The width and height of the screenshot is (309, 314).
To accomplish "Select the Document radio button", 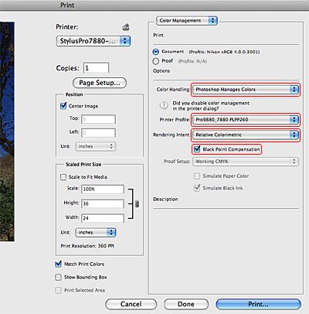I will pyautogui.click(x=156, y=52).
